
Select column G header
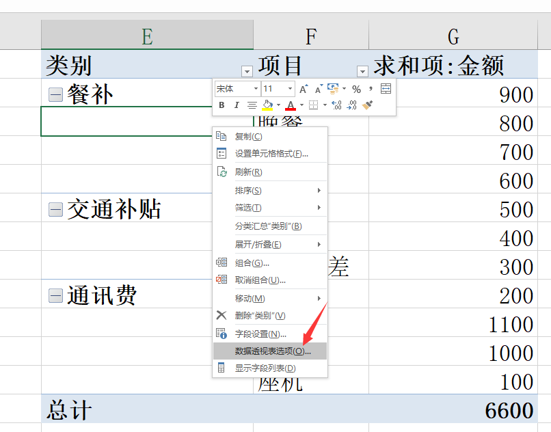[453, 35]
